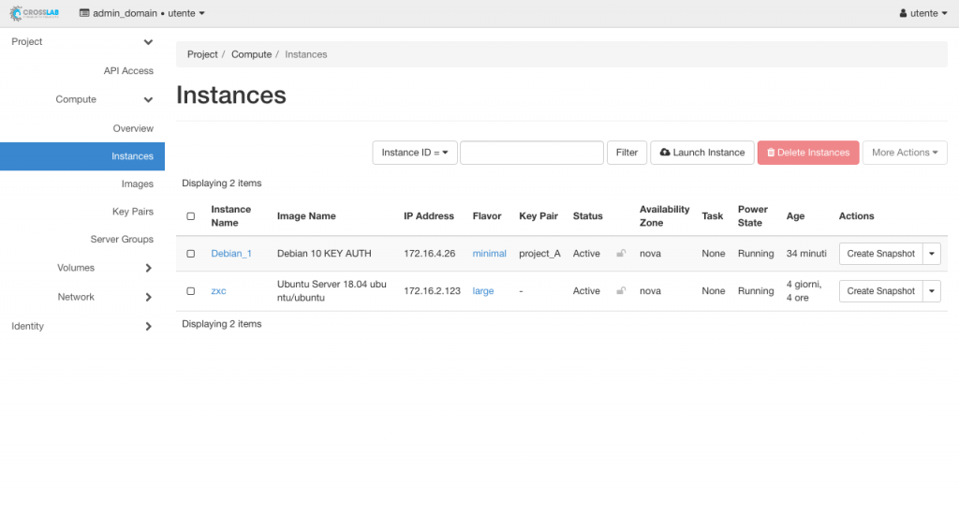Click the Launch Instance button
Viewport: 959px width, 515px height.
[x=702, y=153]
